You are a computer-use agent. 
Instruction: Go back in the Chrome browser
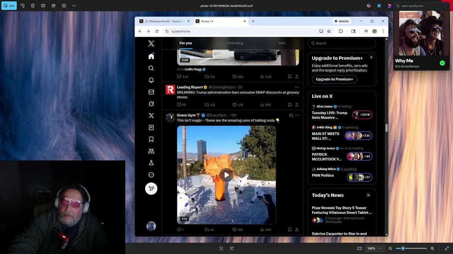140,31
